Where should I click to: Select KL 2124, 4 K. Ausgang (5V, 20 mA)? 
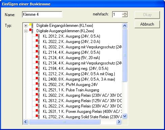coord(71,58)
